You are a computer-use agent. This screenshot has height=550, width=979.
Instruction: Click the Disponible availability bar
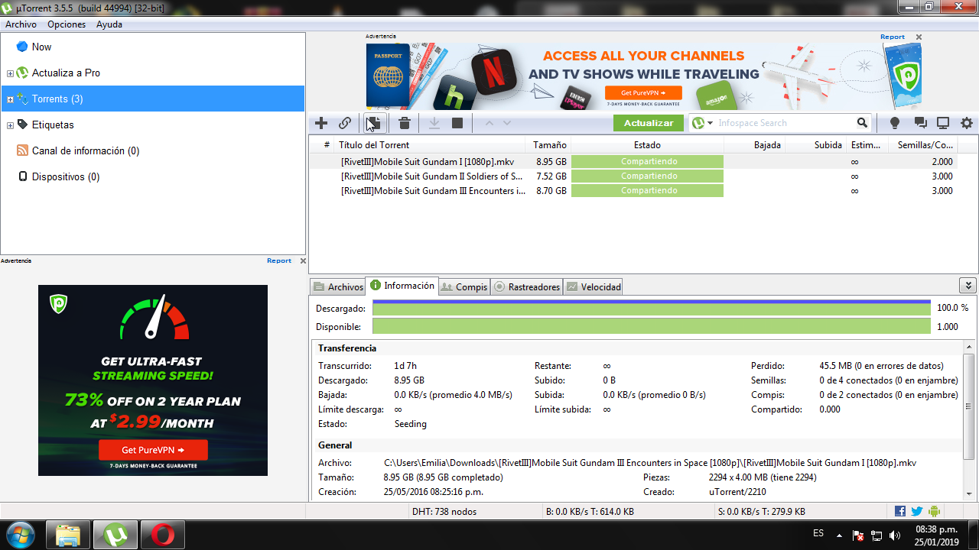(x=652, y=326)
